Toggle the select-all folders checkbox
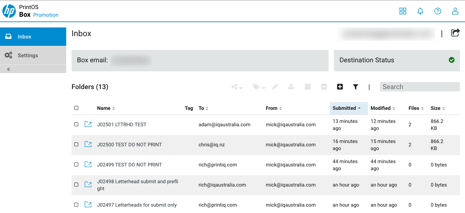The height and width of the screenshot is (213, 465). 76,108
